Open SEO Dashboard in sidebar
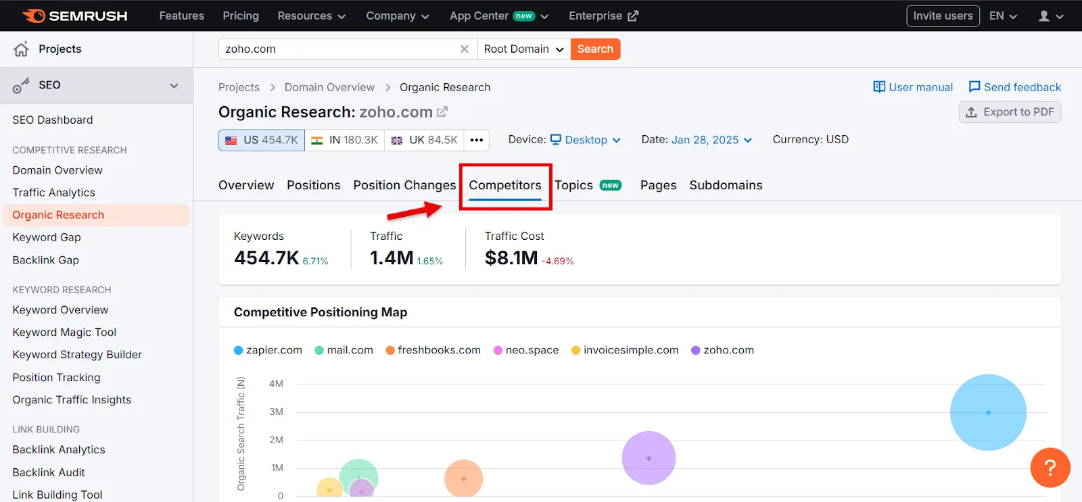Viewport: 1082px width, 502px height. (x=53, y=120)
